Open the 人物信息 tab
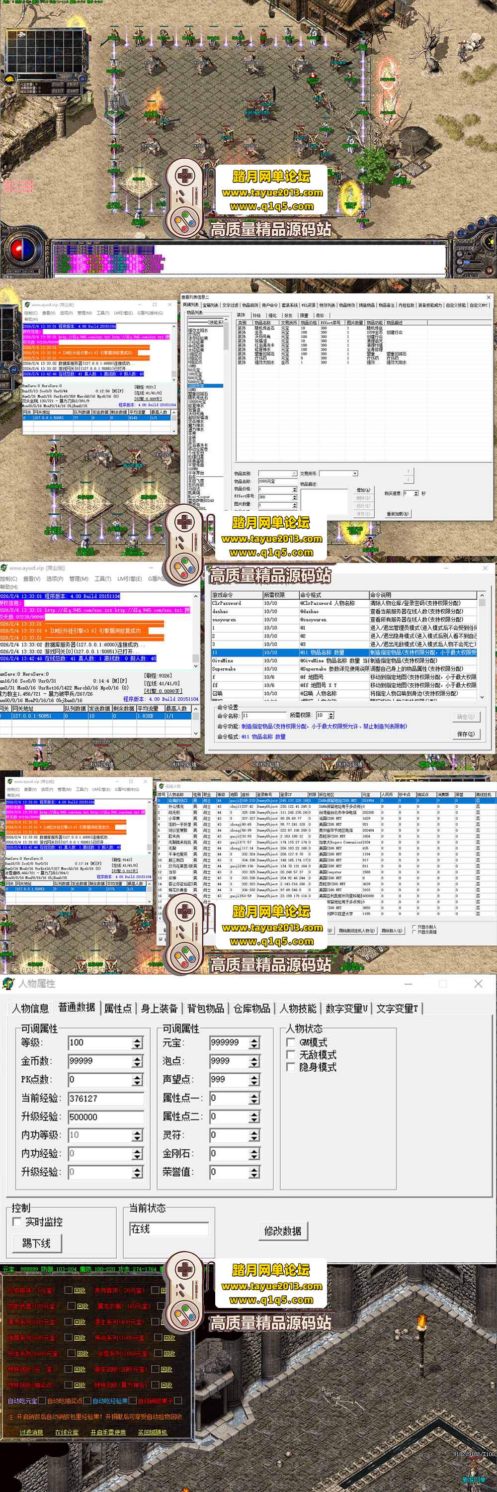This screenshot has height=1492, width=497. pos(31,1009)
